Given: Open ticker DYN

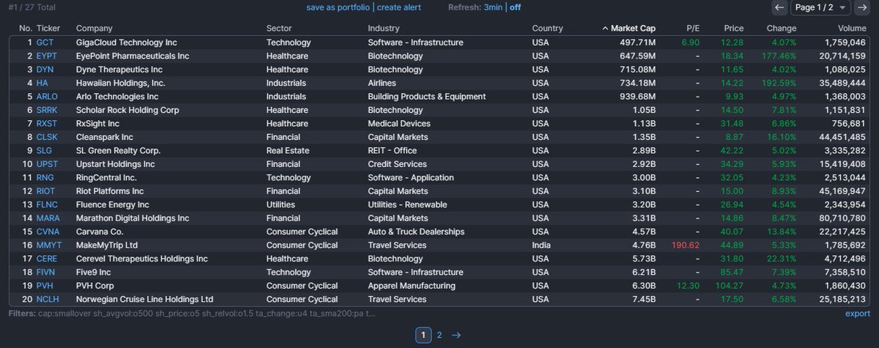Looking at the screenshot, I should [45, 70].
